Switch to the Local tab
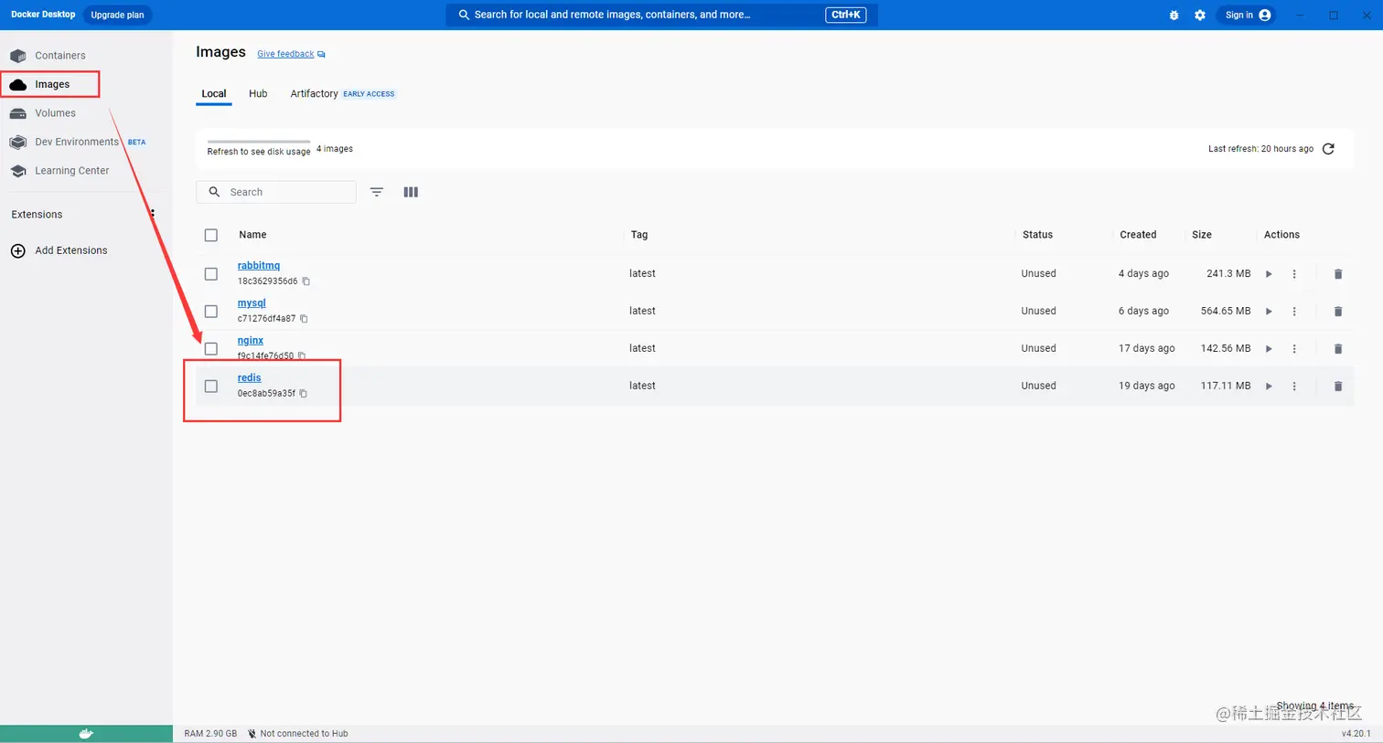 [214, 94]
